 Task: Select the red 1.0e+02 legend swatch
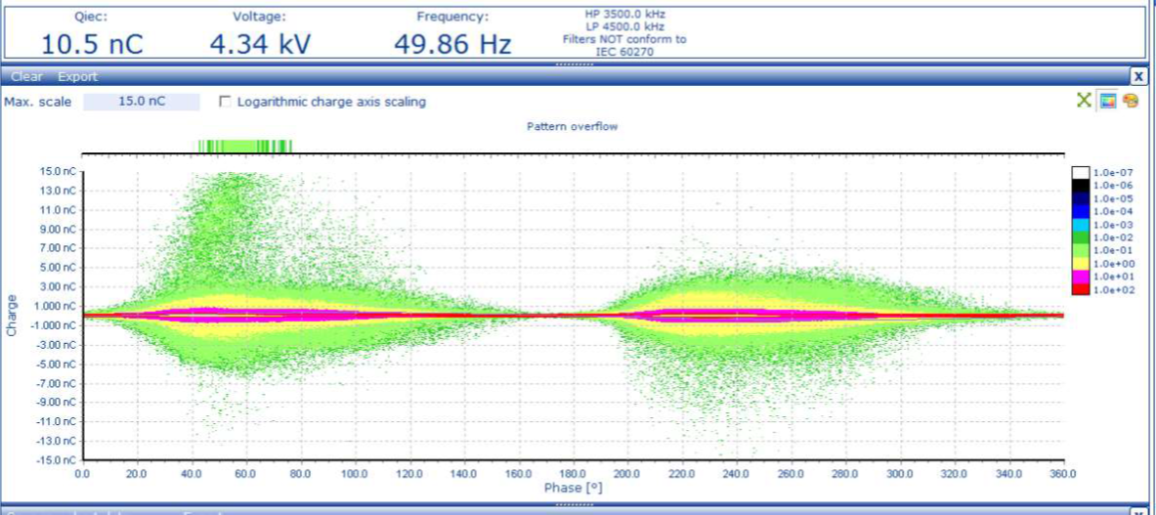coord(1080,289)
